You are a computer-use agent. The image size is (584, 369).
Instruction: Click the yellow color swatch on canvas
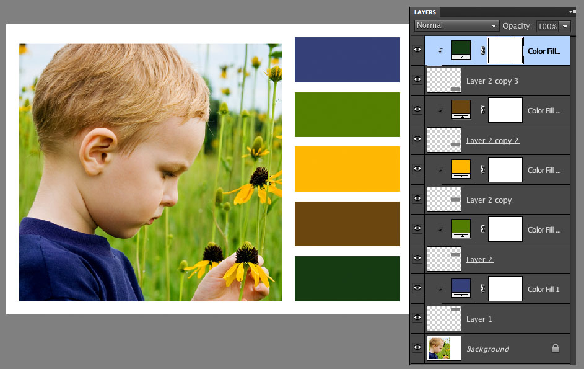coord(347,169)
